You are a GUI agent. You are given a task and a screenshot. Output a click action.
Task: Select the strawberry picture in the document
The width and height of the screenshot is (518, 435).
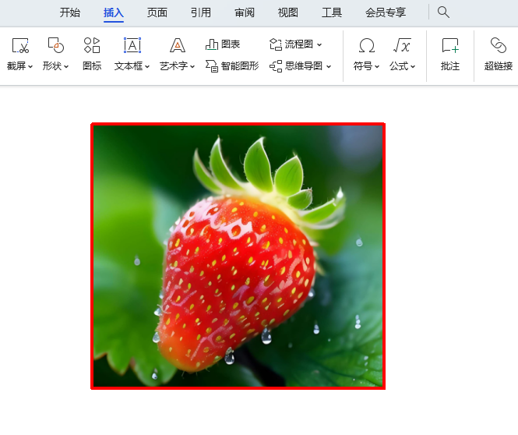[238, 256]
